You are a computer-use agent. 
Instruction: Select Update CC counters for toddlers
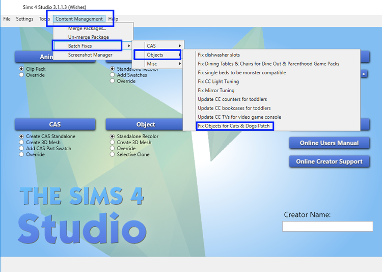coord(271,99)
